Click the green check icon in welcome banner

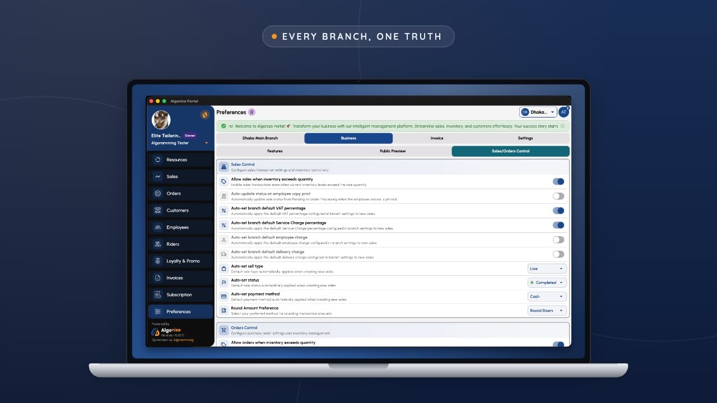tap(224, 126)
